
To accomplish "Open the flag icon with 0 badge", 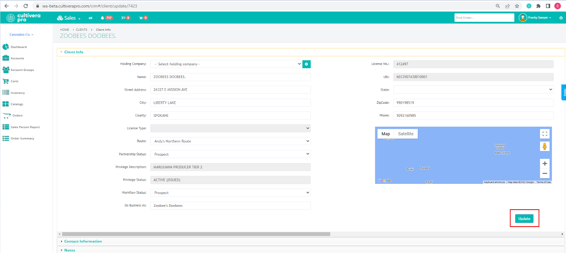I will (x=126, y=18).
